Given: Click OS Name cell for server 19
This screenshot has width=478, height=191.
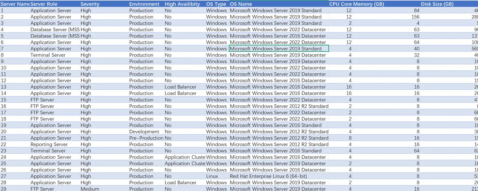Looking at the screenshot, I should click(x=279, y=125).
